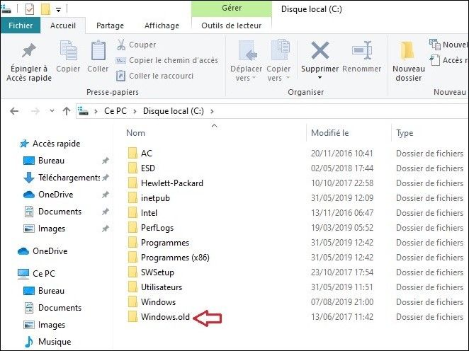Select the Utilisateurs folder
This screenshot has width=469, height=351.
pos(162,287)
